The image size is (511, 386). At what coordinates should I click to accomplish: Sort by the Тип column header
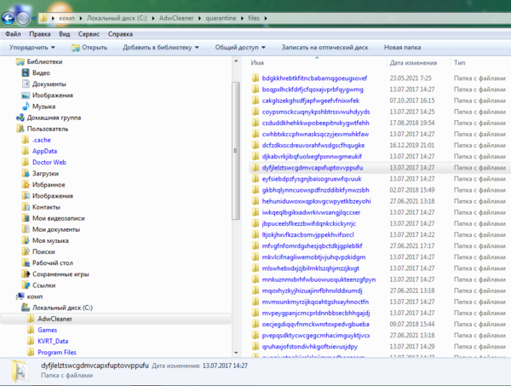(x=460, y=62)
